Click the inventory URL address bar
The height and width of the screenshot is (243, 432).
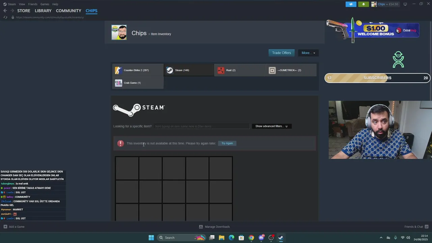pos(50,17)
